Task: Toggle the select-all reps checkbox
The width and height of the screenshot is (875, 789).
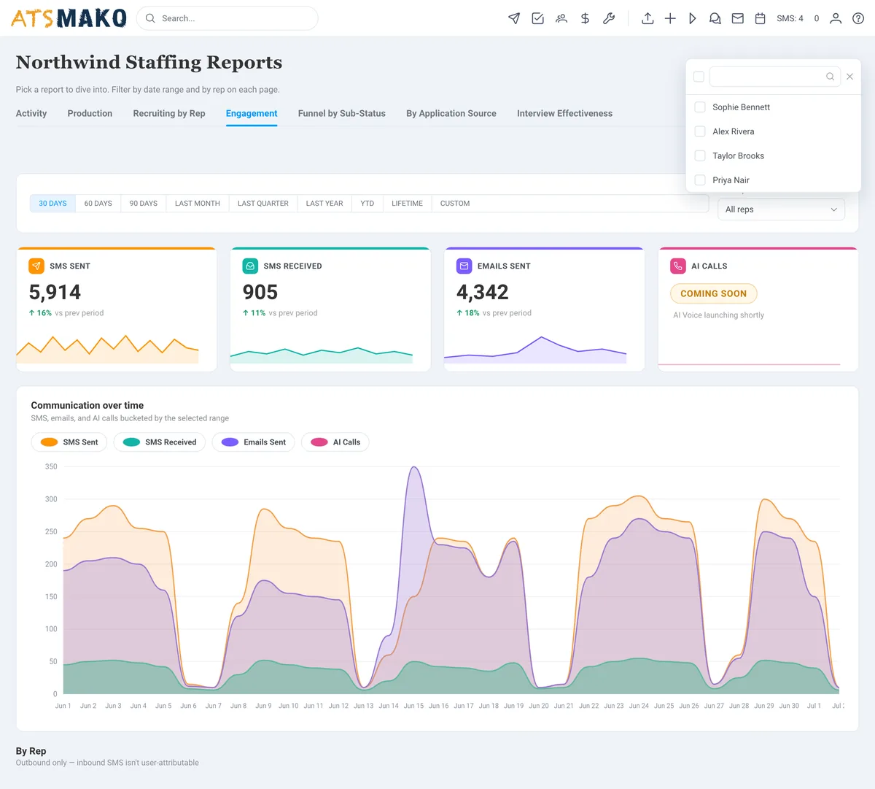Action: point(699,77)
